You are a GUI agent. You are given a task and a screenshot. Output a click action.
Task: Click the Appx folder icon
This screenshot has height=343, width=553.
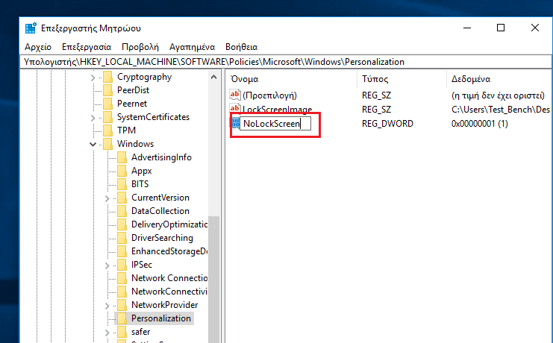click(x=122, y=171)
